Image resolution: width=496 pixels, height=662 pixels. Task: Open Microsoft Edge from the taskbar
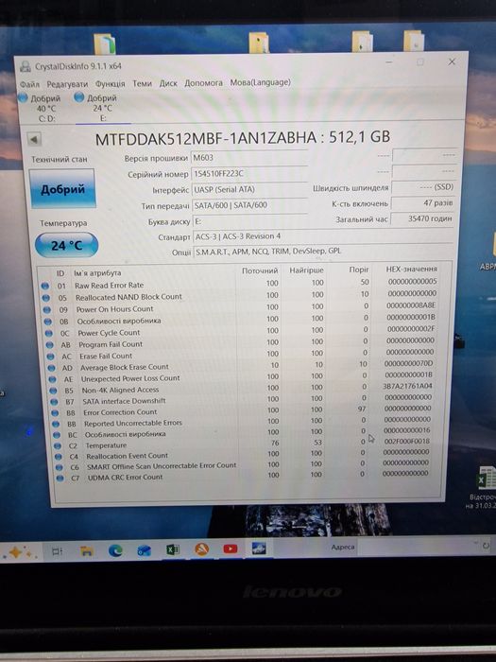(x=115, y=549)
